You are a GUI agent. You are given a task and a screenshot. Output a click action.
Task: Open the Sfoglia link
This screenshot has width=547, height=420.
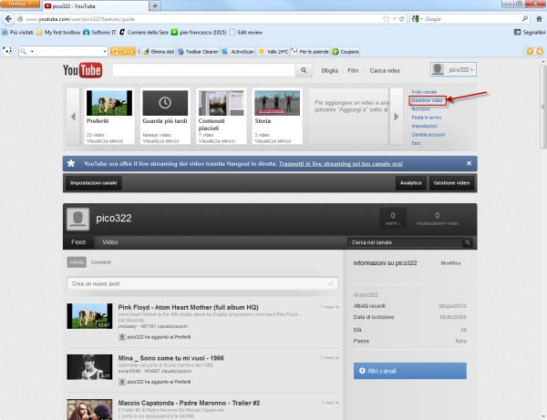coord(329,71)
